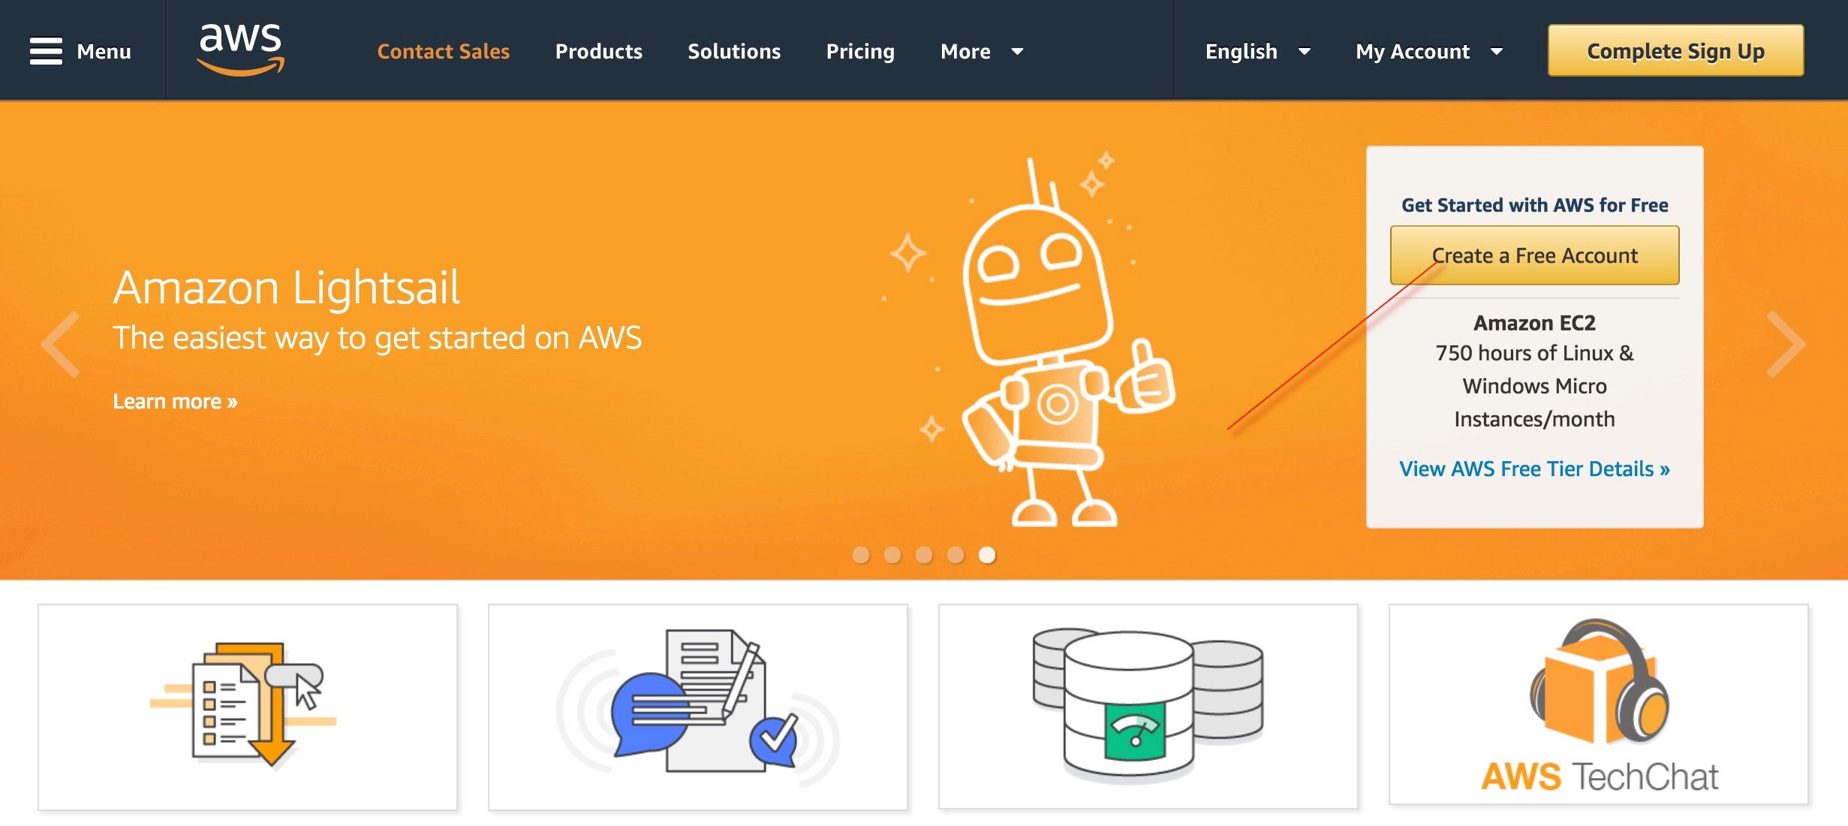Click Learn more under Amazon Lightsail
This screenshot has height=826, width=1848.
(175, 401)
